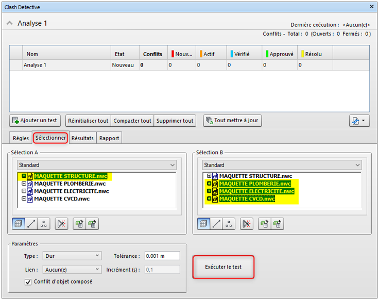
Task: Click self-intersect icon in Sélection A
Action: [x=61, y=224]
